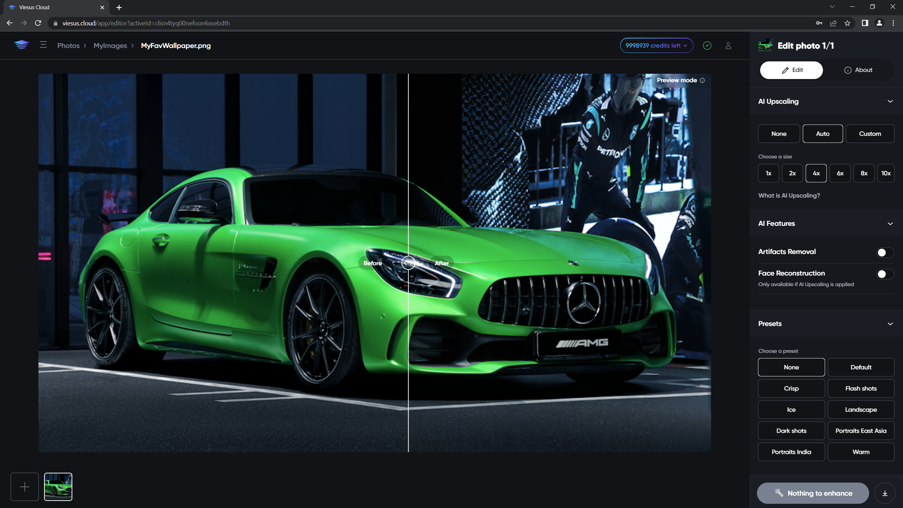Open What is AI Upscaling link
Viewport: 903px width, 508px height.
tap(789, 195)
